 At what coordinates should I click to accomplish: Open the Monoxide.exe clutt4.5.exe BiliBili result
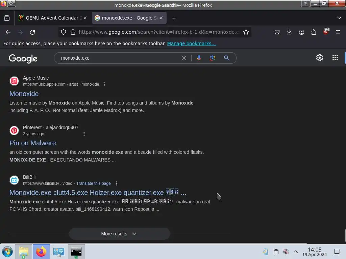[98, 193]
